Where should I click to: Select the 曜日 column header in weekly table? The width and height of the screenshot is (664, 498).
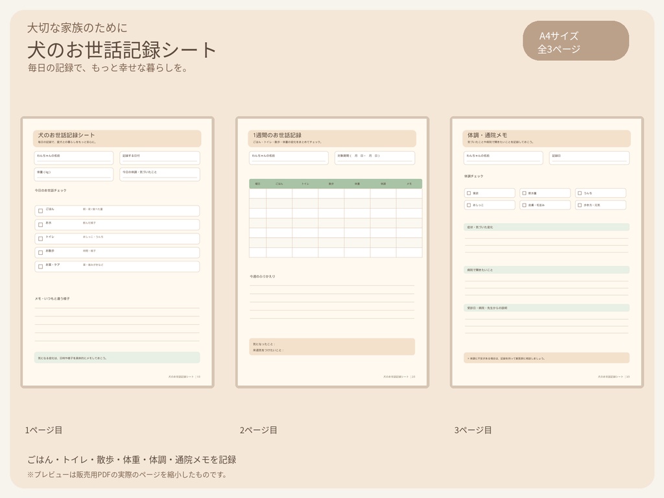click(258, 184)
